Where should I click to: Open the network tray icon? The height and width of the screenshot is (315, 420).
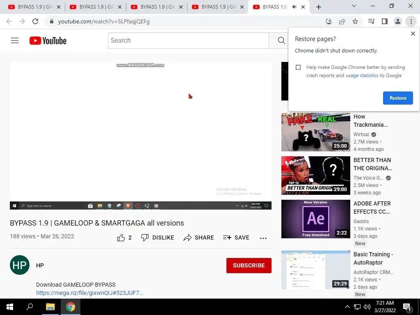(357, 307)
